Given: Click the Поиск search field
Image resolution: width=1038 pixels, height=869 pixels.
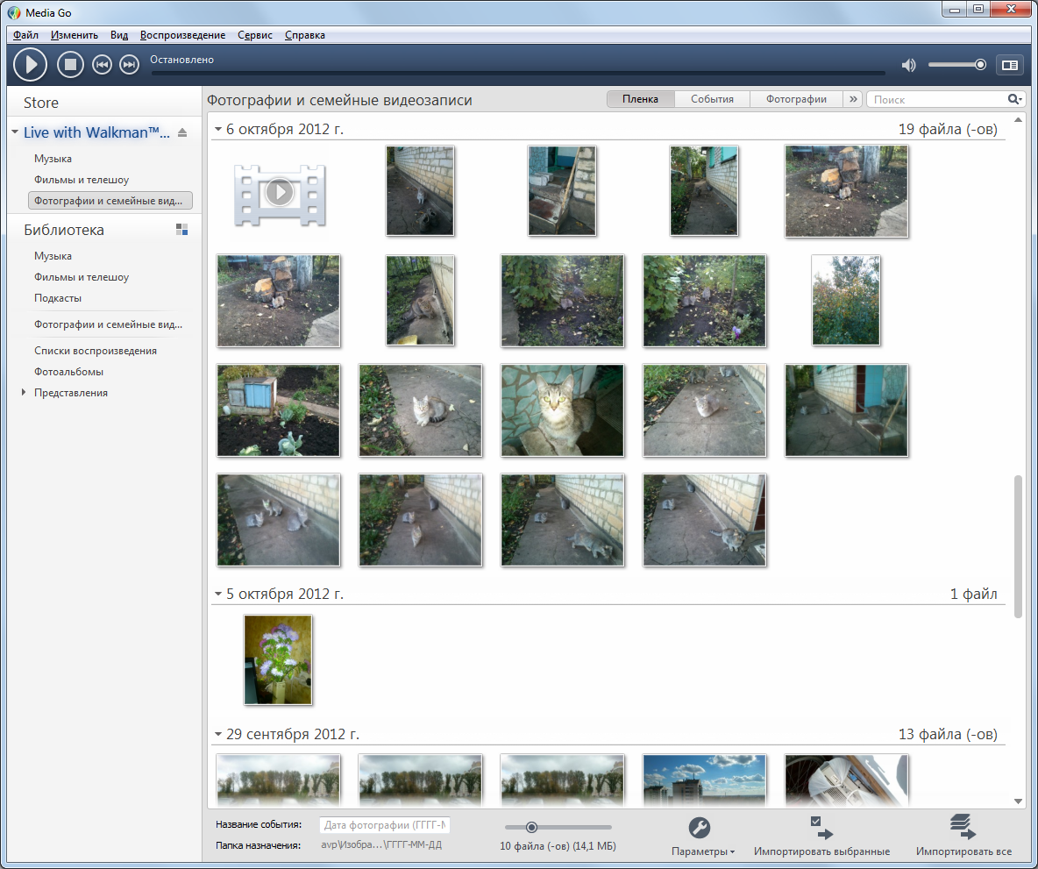Looking at the screenshot, I should point(936,100).
